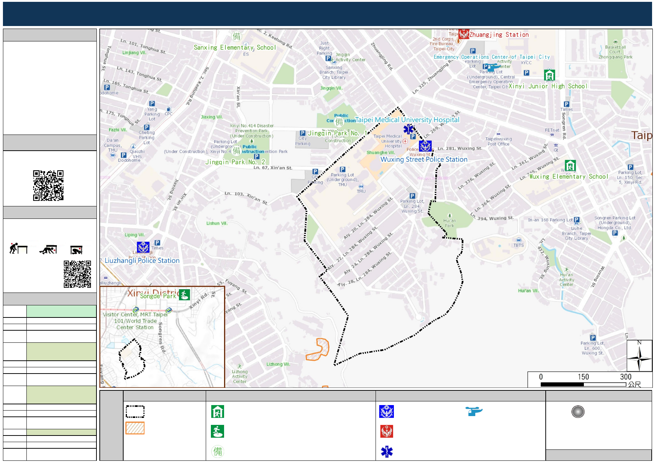Viewport: 655px width, 463px height.
Task: Click the Times parking icon near Liuzhangli Police Station
Action: 157,243
